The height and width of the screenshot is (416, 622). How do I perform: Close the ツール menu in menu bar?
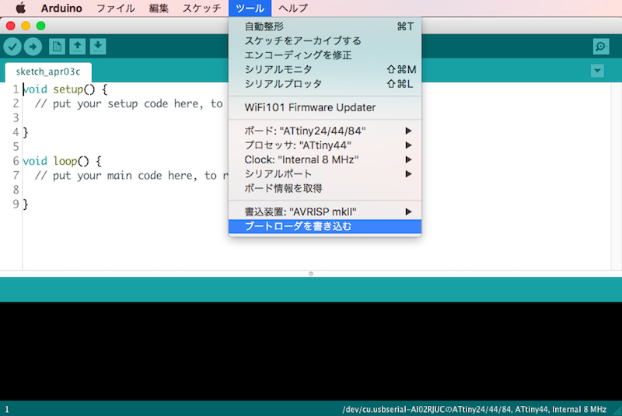point(250,8)
